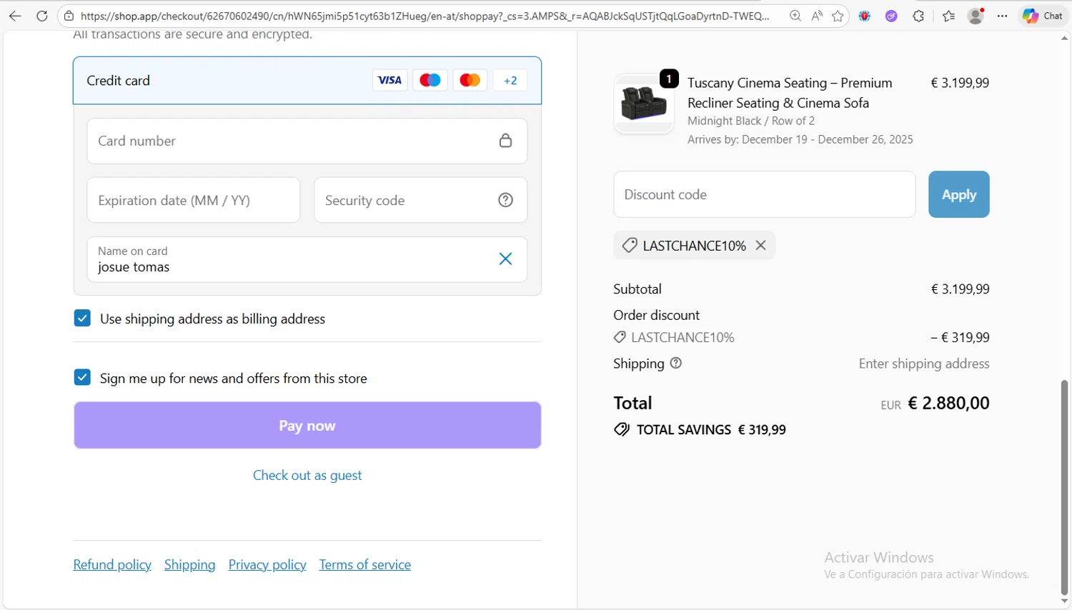The image size is (1072, 610).
Task: Toggle news and offers signup checkbox
Action: point(82,377)
